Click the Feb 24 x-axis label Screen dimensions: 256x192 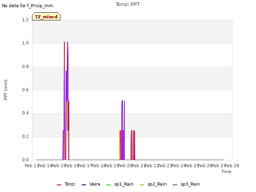(178, 166)
